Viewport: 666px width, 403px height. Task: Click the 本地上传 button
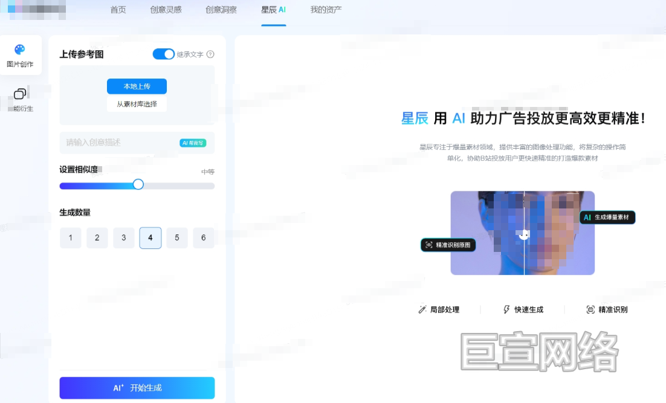click(137, 86)
